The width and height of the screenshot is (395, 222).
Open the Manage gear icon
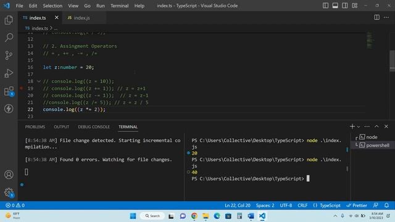click(x=9, y=192)
